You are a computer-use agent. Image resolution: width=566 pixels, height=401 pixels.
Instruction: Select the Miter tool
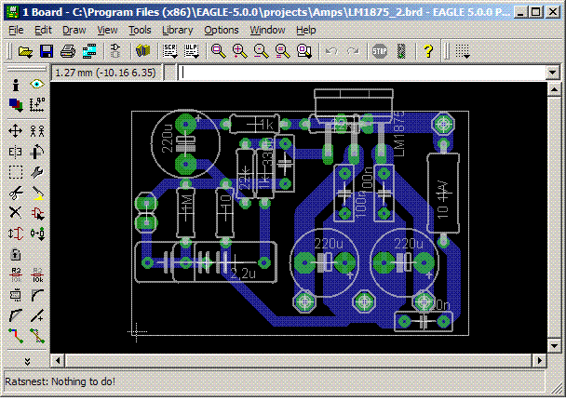pos(37,295)
